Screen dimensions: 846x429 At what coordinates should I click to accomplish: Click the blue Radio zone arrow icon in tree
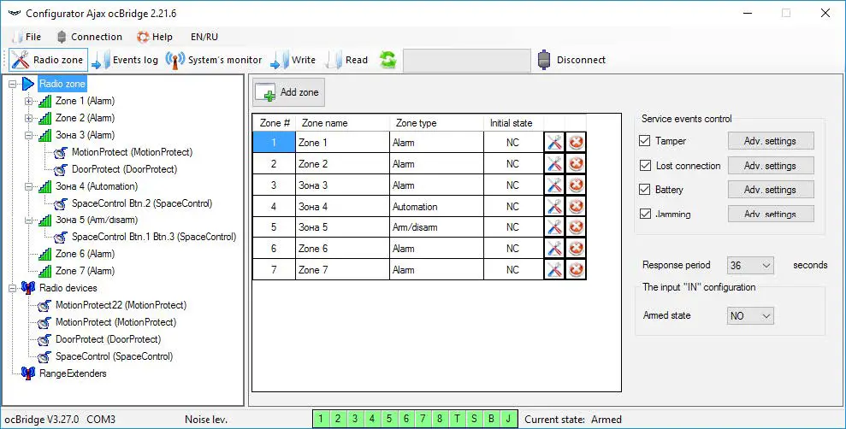click(x=28, y=84)
